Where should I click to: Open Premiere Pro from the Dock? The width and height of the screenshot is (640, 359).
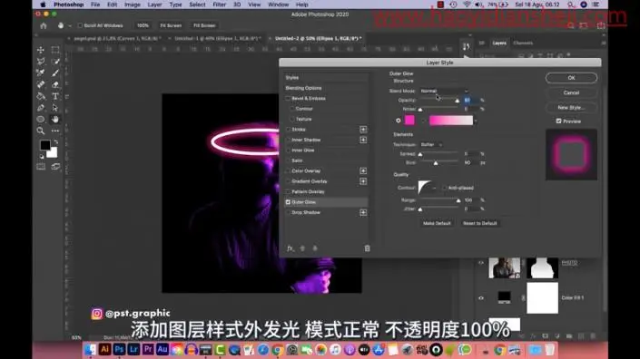[148, 349]
